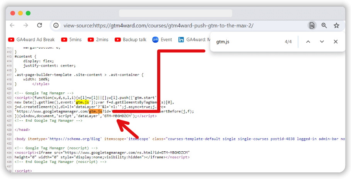The image size is (351, 179).
Task: Click the '<!-- End Google Tag Manager -->' comment on line 427
Action: pos(49,120)
